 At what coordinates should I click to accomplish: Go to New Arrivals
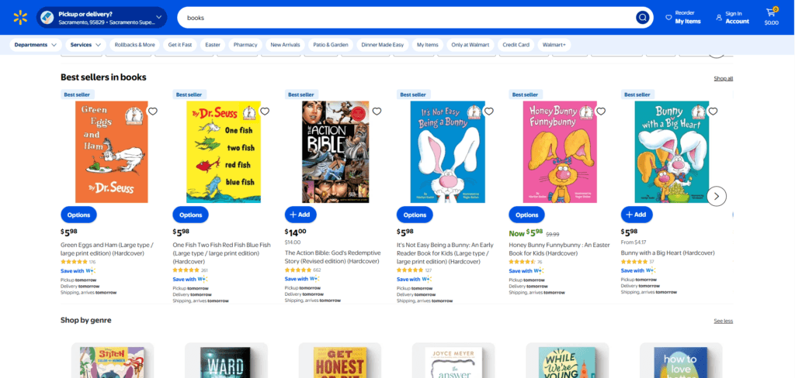click(286, 45)
